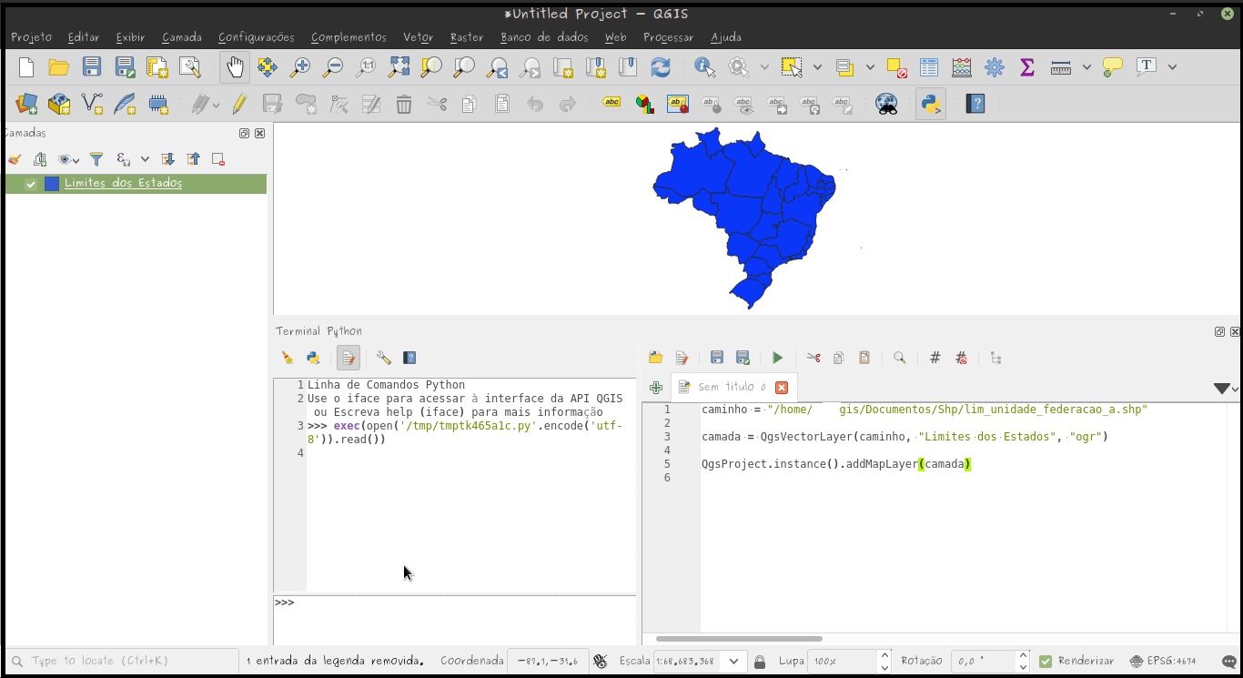The height and width of the screenshot is (678, 1243).
Task: Open the Escala dropdown in the status bar
Action: pos(733,661)
